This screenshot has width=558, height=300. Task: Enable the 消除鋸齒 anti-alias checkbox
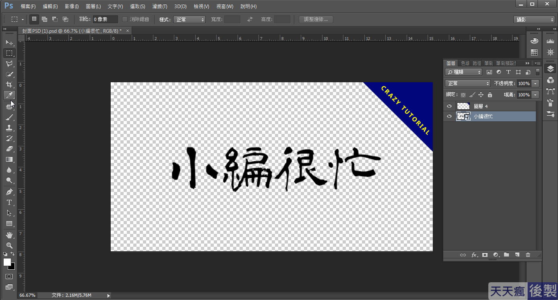pos(125,19)
